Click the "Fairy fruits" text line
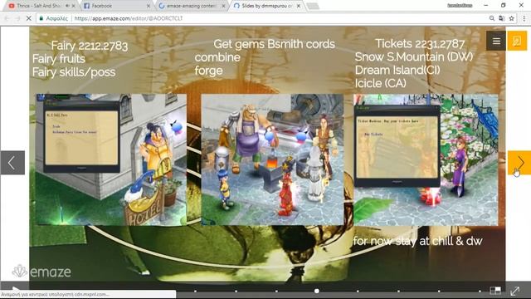The height and width of the screenshot is (299, 531). pyautogui.click(x=59, y=59)
